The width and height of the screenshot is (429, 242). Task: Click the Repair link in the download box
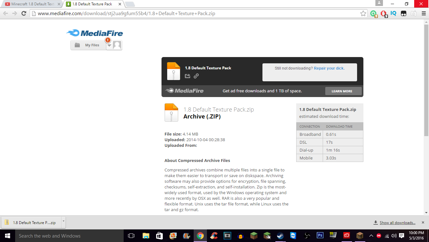[329, 68]
